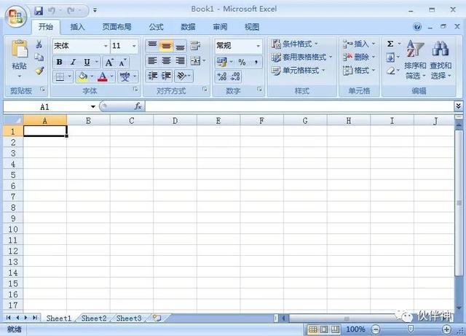
Task: Apply red font color A swatch
Action: [x=103, y=77]
